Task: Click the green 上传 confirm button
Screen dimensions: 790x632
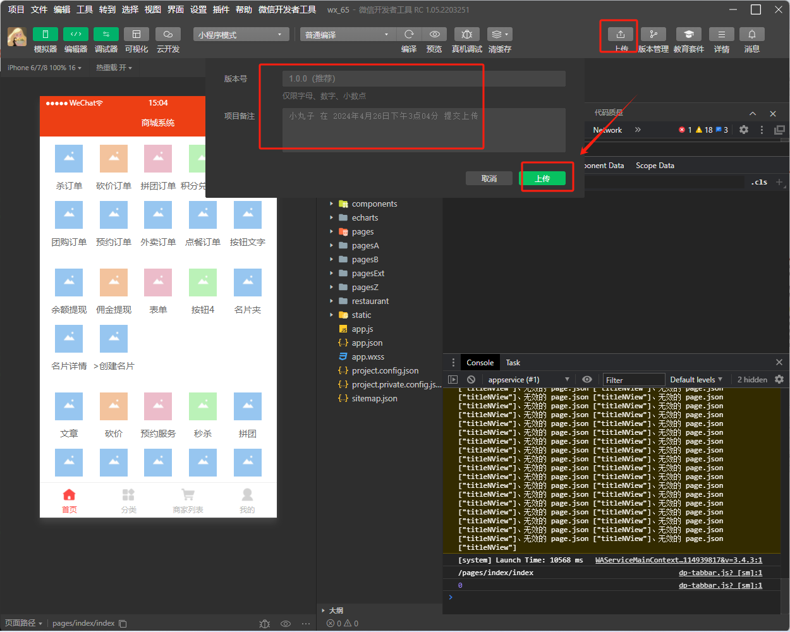Action: [542, 179]
